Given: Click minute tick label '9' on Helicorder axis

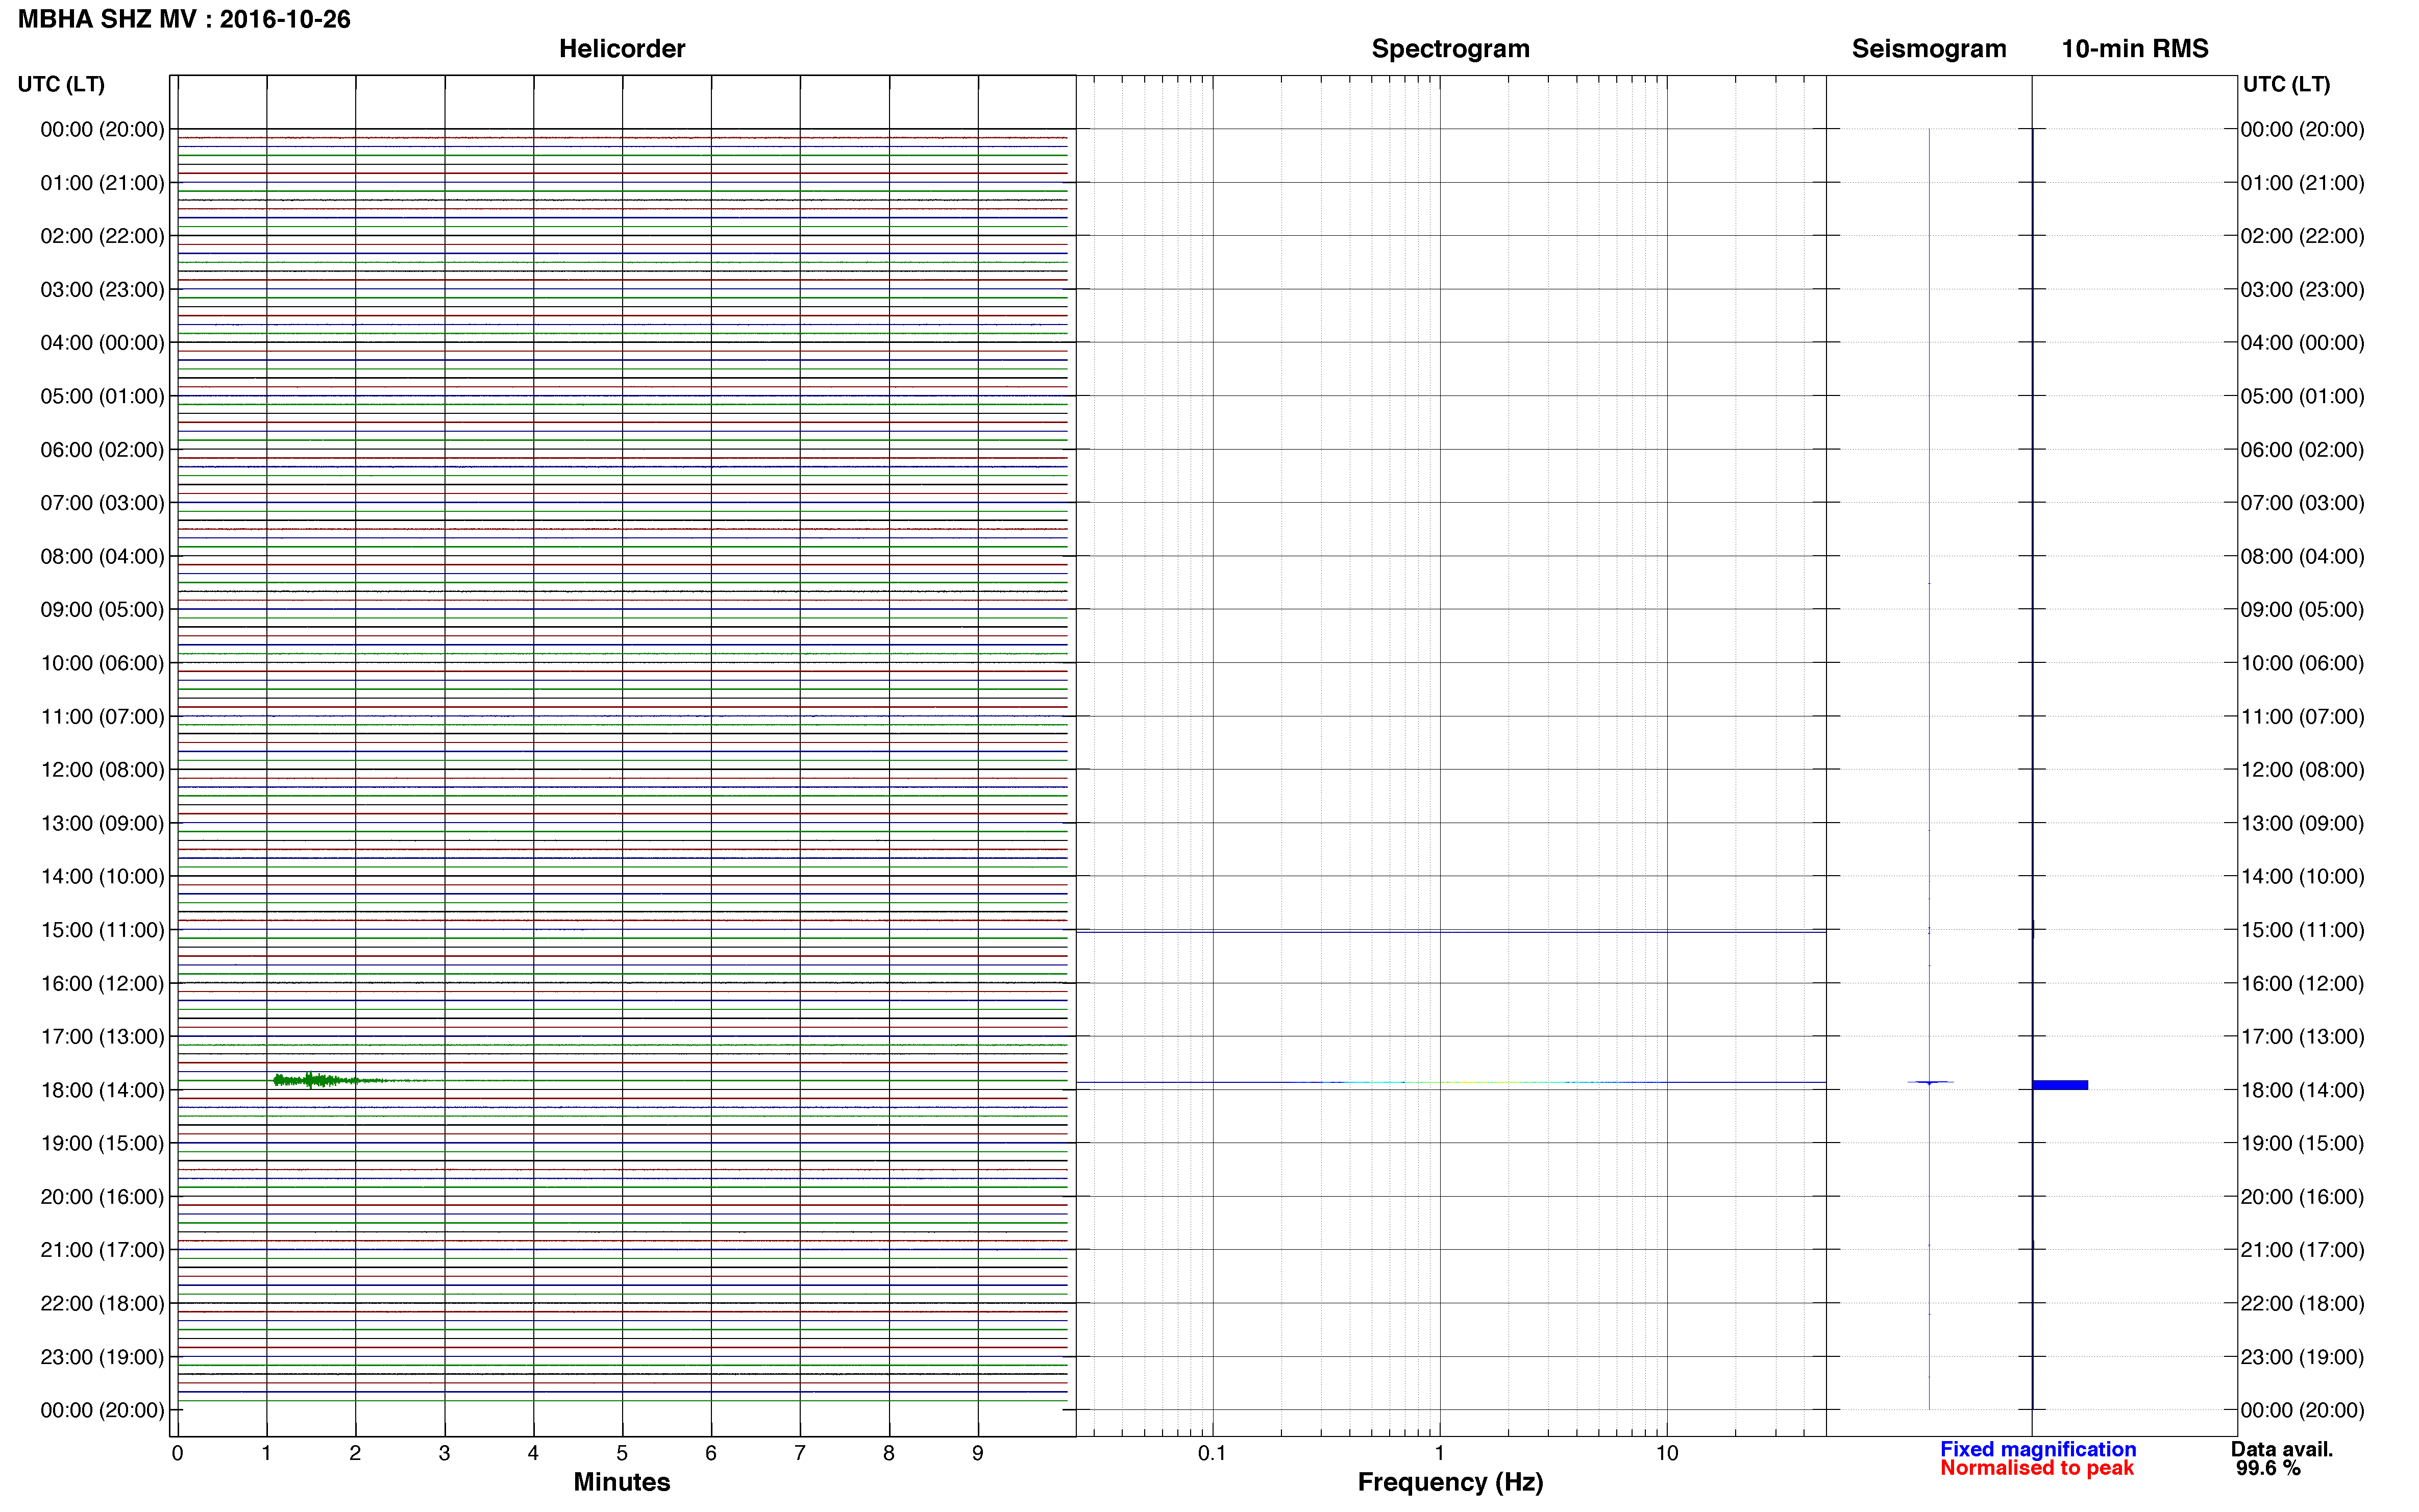Looking at the screenshot, I should [978, 1453].
